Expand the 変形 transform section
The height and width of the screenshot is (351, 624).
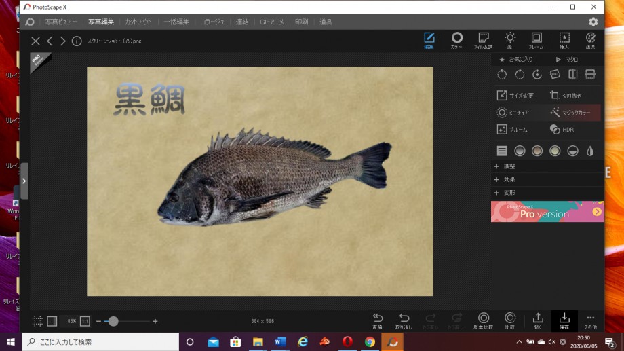point(509,193)
